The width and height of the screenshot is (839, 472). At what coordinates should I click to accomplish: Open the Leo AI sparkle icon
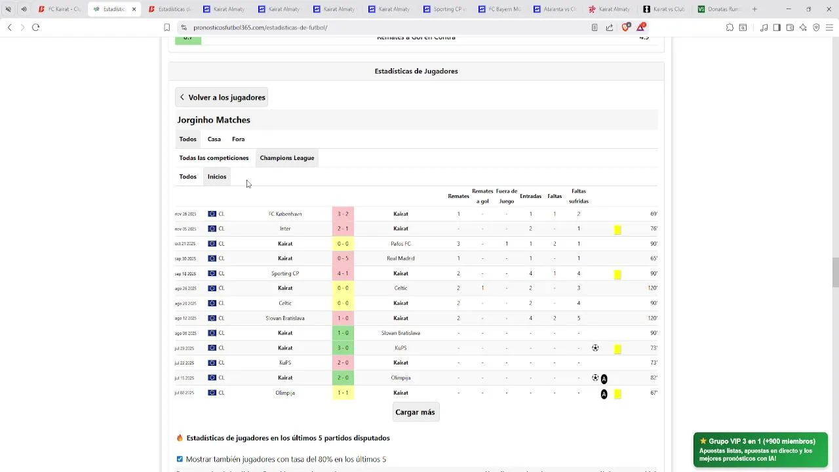click(803, 28)
